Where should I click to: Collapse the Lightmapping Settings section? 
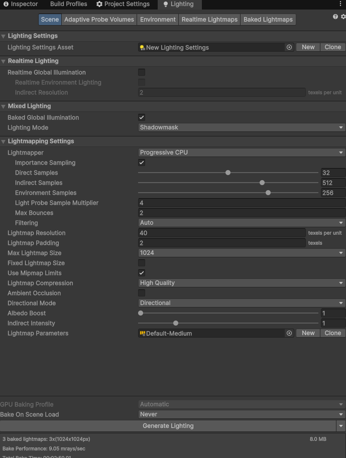click(4, 141)
